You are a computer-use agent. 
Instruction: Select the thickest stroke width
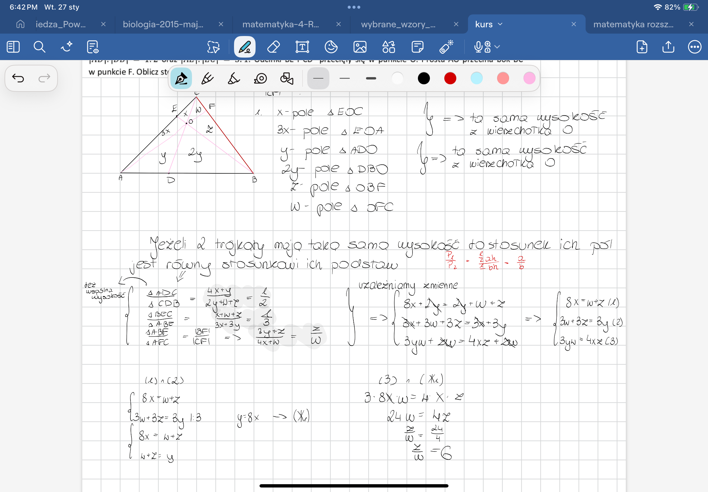pos(371,79)
